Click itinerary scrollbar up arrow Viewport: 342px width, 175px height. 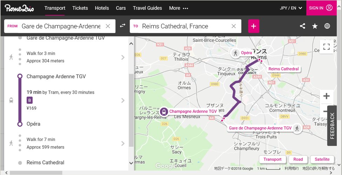[x=131, y=43]
